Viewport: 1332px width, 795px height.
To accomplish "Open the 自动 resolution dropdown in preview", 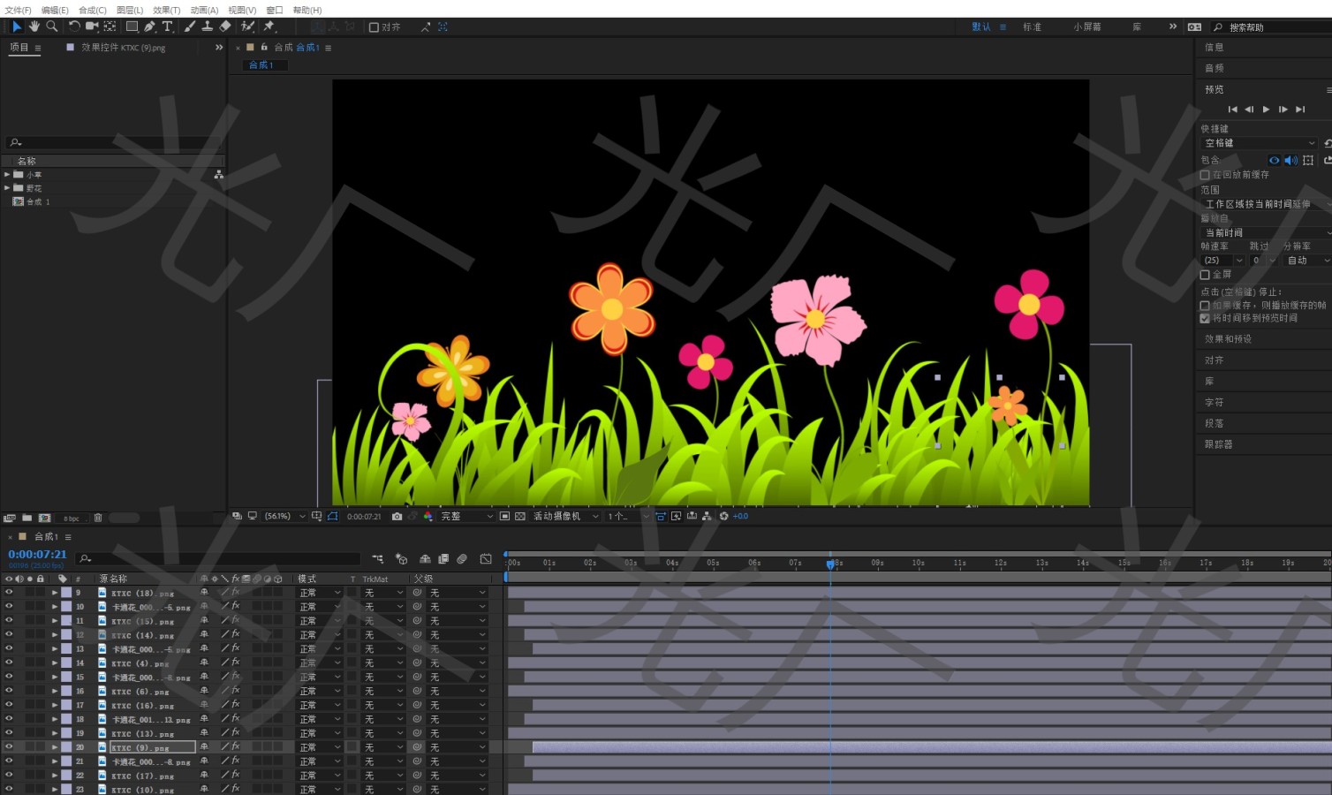I will [x=1307, y=261].
